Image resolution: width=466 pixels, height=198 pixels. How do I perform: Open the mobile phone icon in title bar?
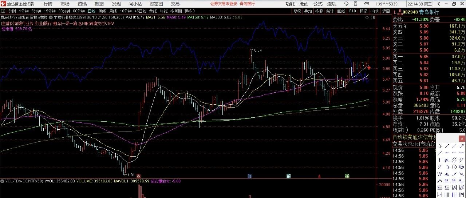[355, 4]
